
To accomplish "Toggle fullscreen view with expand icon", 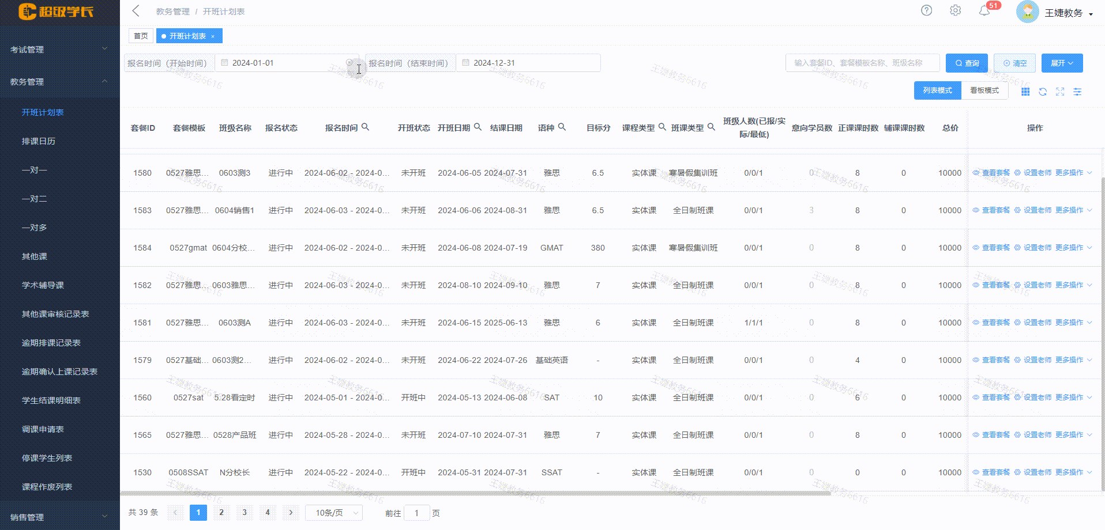I will tap(1060, 91).
